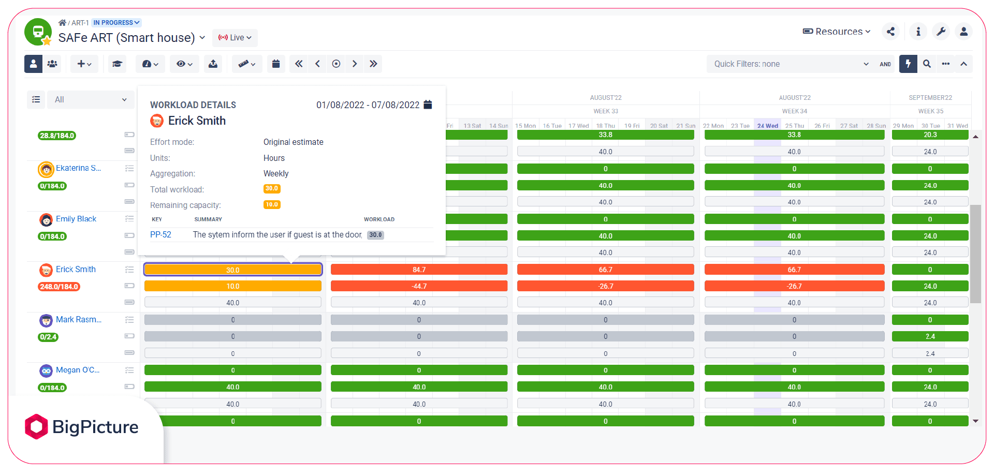Open the wrench configuration icon
Viewport: 994px width, 476px height.
[x=941, y=32]
